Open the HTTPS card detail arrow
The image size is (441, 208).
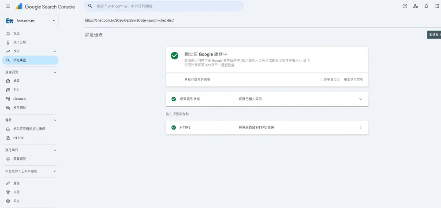360,127
